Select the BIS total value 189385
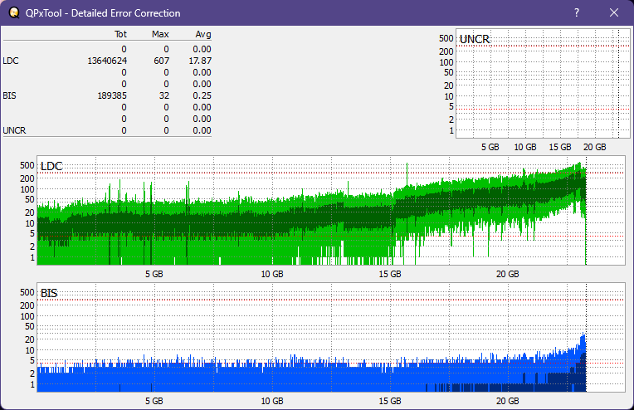The image size is (634, 410). pos(112,95)
